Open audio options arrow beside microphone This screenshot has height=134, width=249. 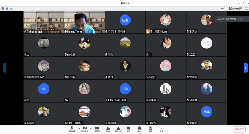pos(79,128)
